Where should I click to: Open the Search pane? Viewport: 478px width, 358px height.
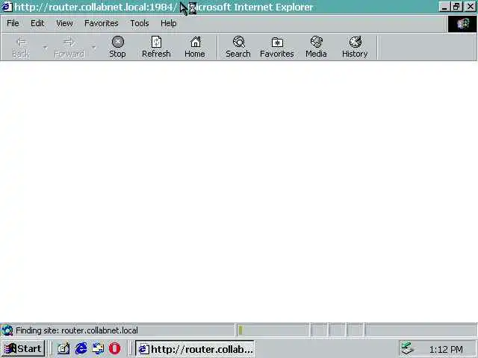tap(238, 47)
